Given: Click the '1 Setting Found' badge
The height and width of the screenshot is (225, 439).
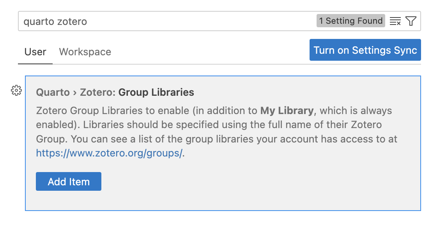Looking at the screenshot, I should pos(350,21).
